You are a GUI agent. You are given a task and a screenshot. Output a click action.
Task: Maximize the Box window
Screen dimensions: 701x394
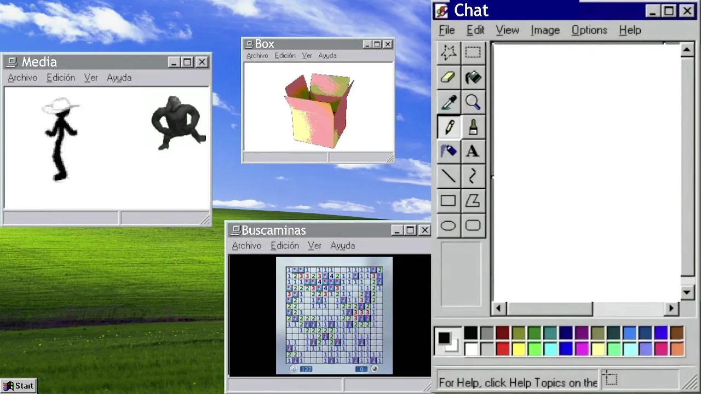[377, 44]
